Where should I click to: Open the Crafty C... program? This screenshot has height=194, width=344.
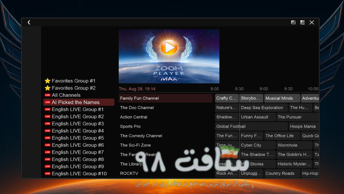[227, 98]
